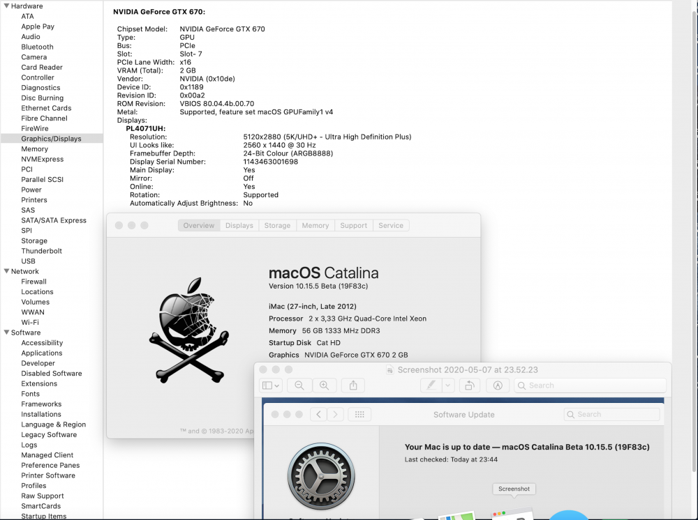Select ATA under Hardware

[x=28, y=16]
